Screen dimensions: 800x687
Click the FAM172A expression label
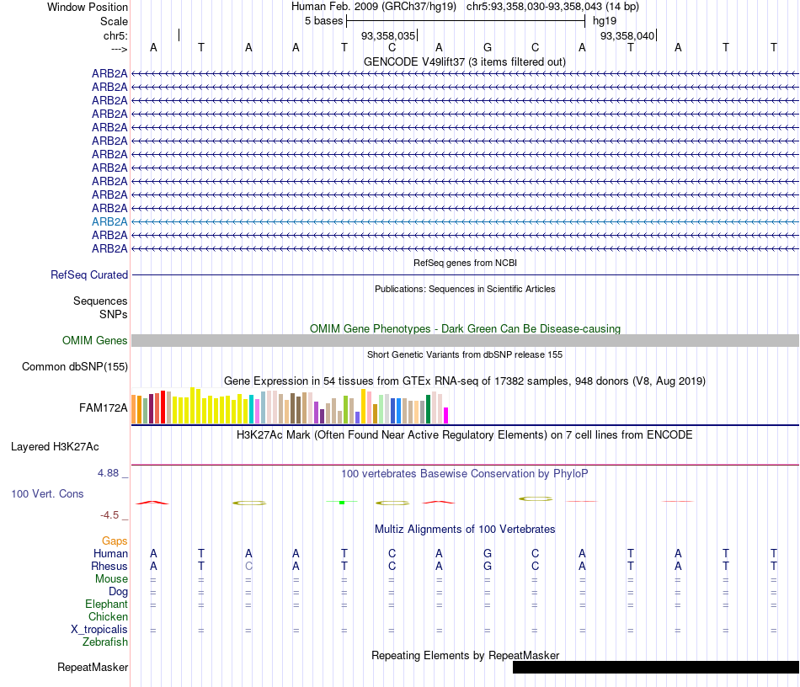click(103, 407)
